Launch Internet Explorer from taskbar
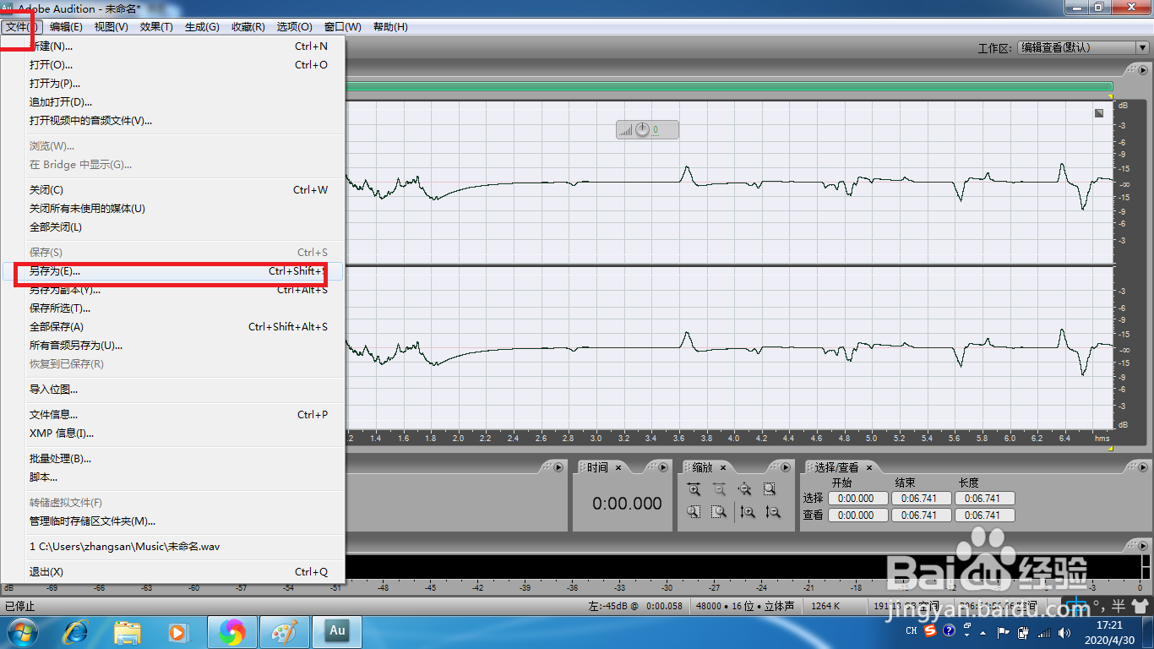This screenshot has width=1154, height=649. tap(76, 631)
